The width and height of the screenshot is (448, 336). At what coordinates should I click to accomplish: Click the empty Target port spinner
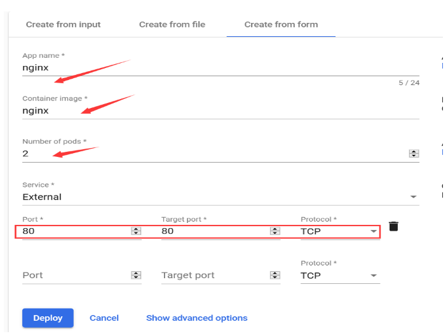275,275
